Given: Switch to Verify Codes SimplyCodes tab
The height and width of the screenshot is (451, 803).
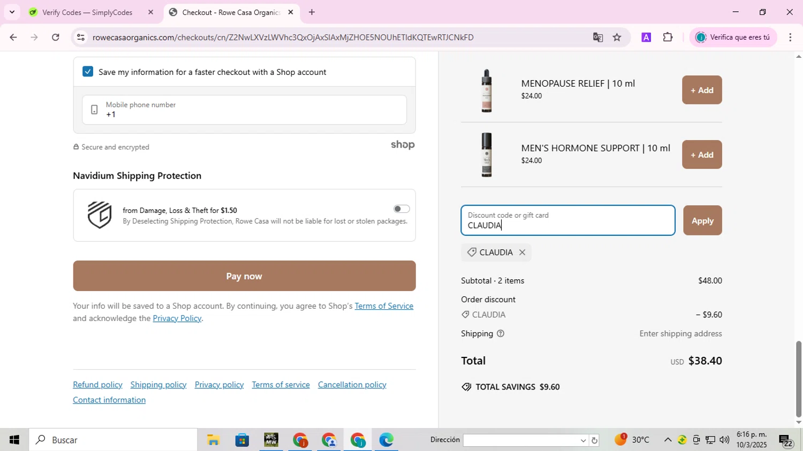Looking at the screenshot, I should click(88, 12).
